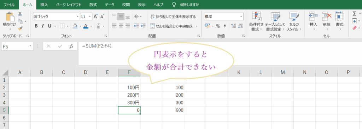Image resolution: width=362 pixels, height=129 pixels.
Task: Open the merge cells dropdown arrow
Action: 197,26
